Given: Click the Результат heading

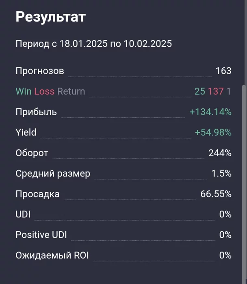Looking at the screenshot, I should (51, 17).
